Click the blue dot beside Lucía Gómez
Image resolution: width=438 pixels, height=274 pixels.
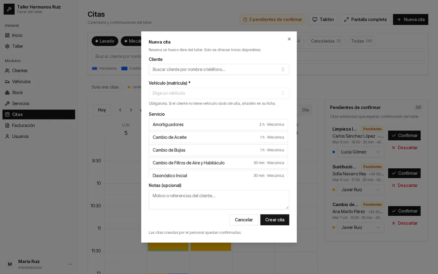click(x=334, y=152)
